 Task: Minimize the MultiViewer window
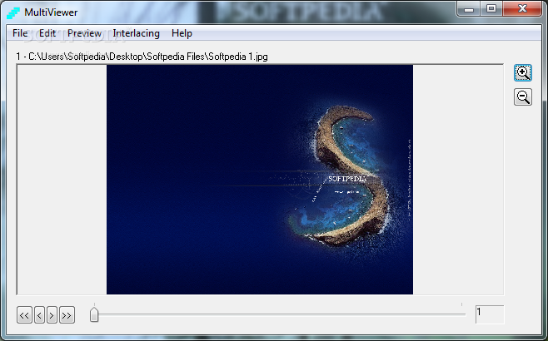click(x=468, y=8)
